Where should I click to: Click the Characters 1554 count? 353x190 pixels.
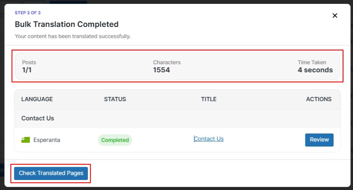(x=162, y=70)
